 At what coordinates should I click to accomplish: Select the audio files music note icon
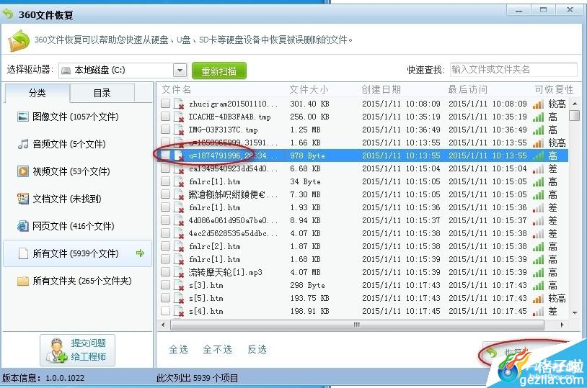pyautogui.click(x=23, y=144)
